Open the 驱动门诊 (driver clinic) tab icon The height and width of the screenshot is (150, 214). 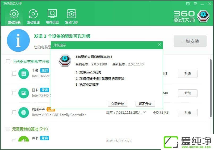(x=71, y=14)
